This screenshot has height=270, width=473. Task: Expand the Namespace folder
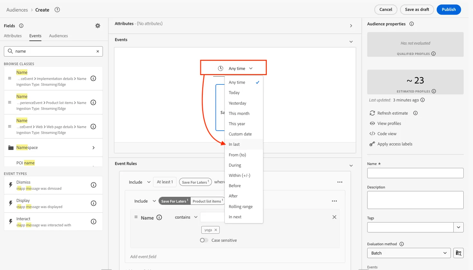pos(94,148)
